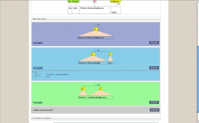Screen dimensions: 199x123
Task: Expand Szczegóły in the purple variant
Action: point(38,43)
